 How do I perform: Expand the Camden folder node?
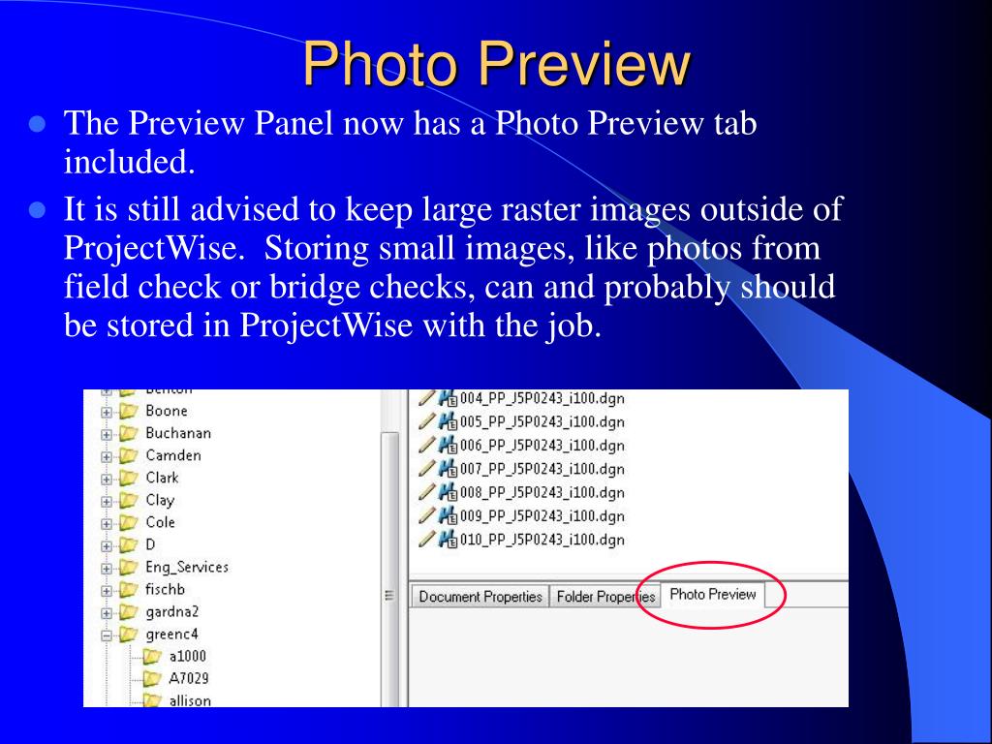pyautogui.click(x=107, y=457)
